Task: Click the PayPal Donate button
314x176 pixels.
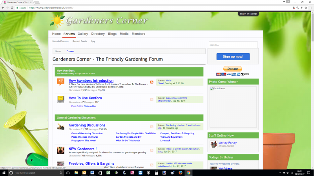Action: pyautogui.click(x=233, y=69)
